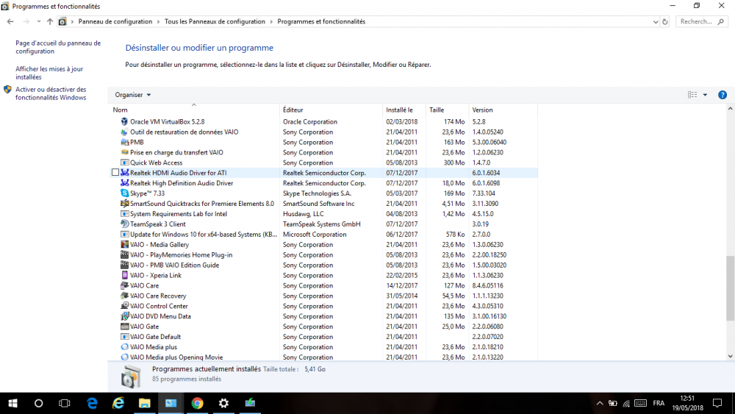Open the help question mark icon
The image size is (735, 414).
coord(722,95)
